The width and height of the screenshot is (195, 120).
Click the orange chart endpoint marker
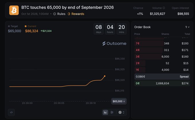pyautogui.click(x=105, y=76)
